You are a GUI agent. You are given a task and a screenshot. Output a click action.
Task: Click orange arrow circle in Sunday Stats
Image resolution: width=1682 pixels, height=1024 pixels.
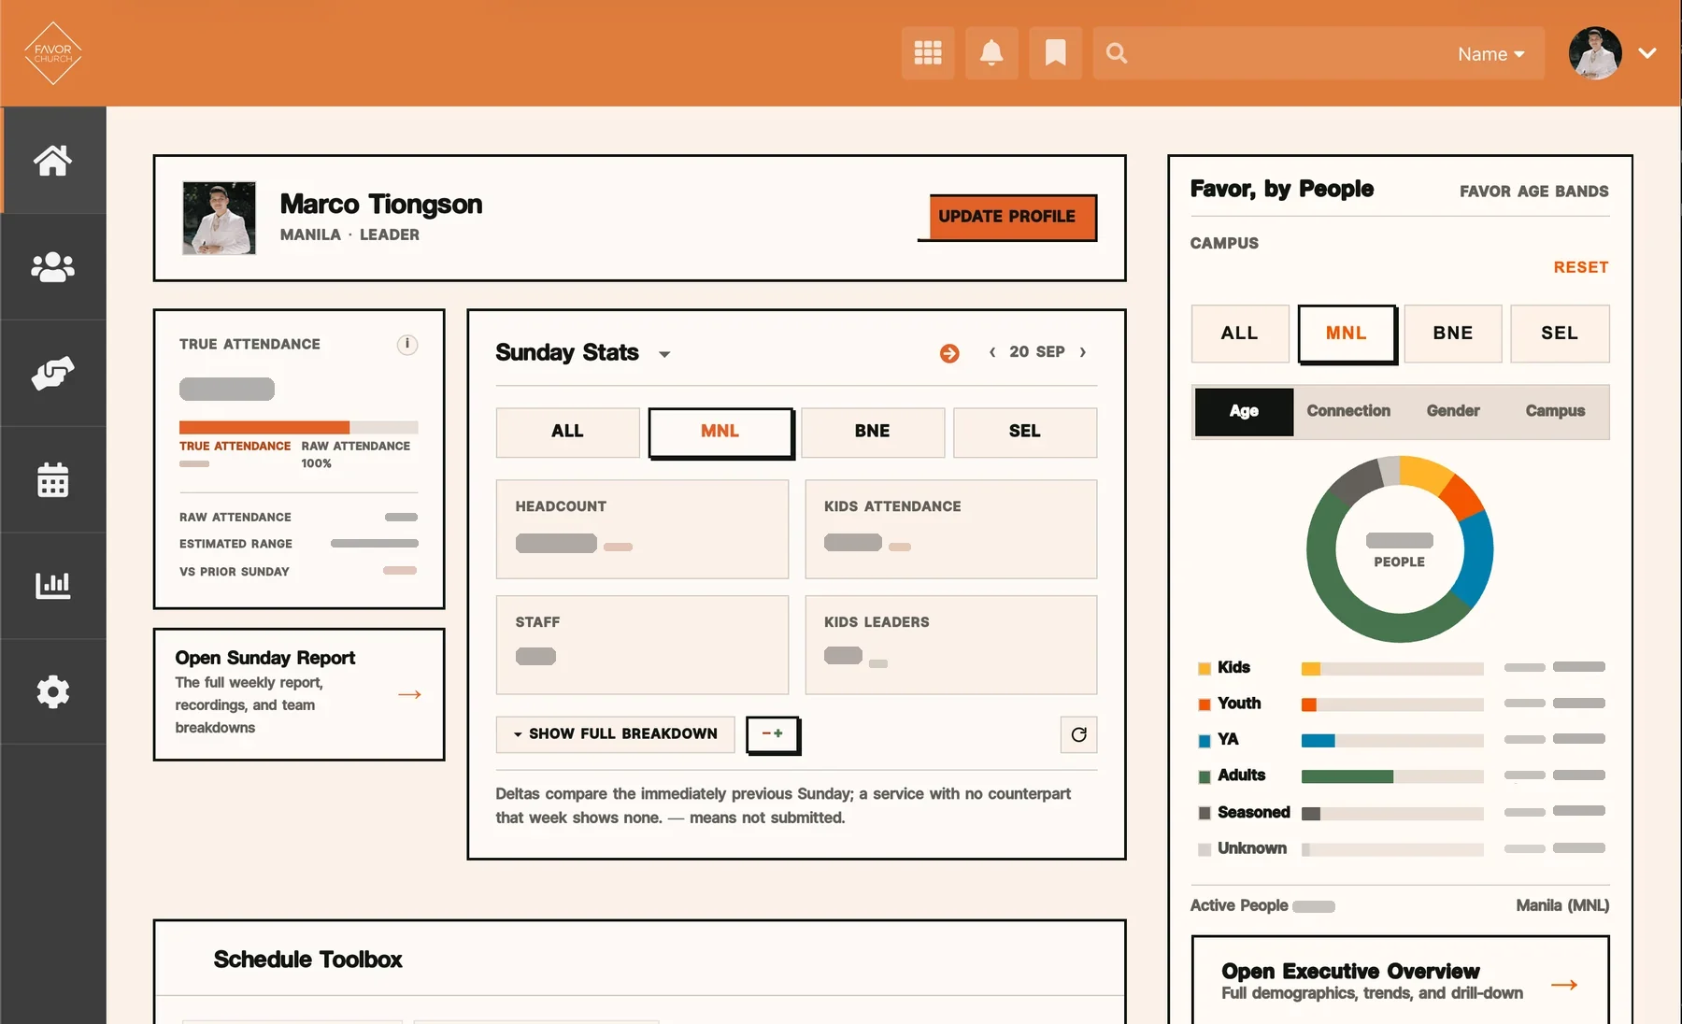tap(949, 353)
